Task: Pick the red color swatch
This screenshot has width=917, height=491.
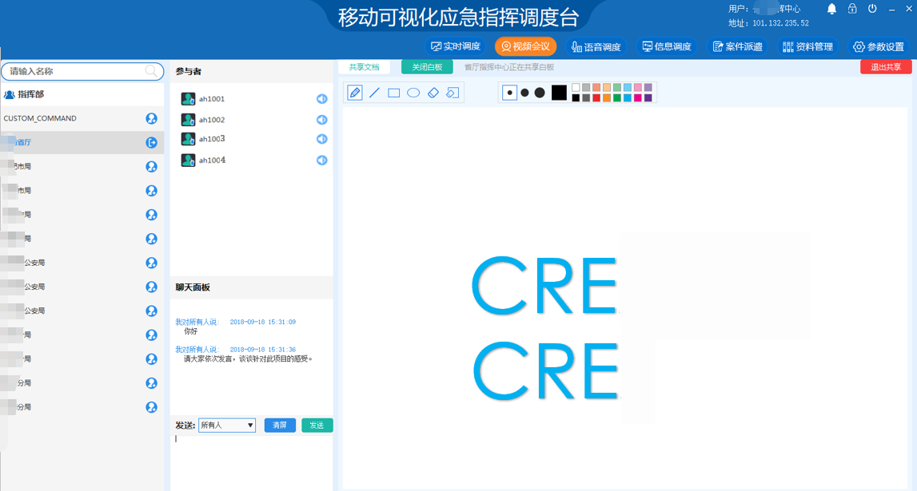Action: [x=596, y=98]
